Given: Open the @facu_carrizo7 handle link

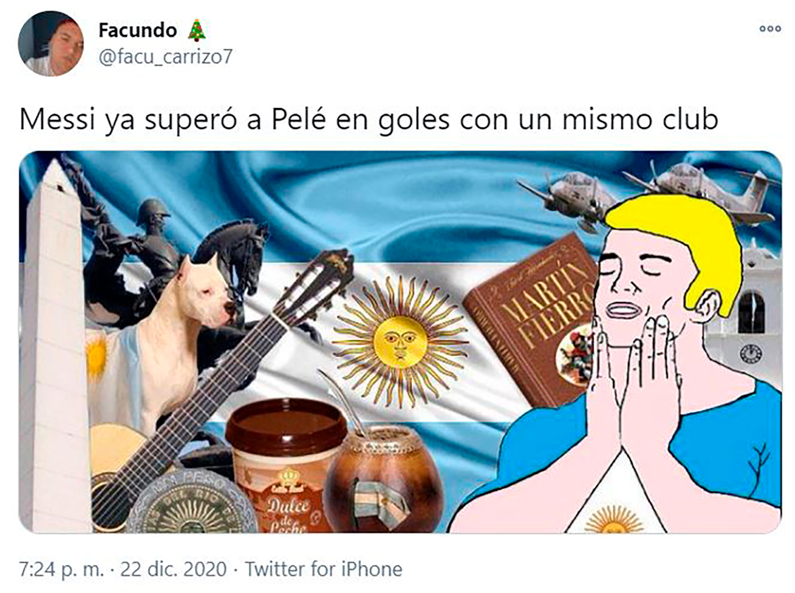Looking at the screenshot, I should [x=165, y=56].
